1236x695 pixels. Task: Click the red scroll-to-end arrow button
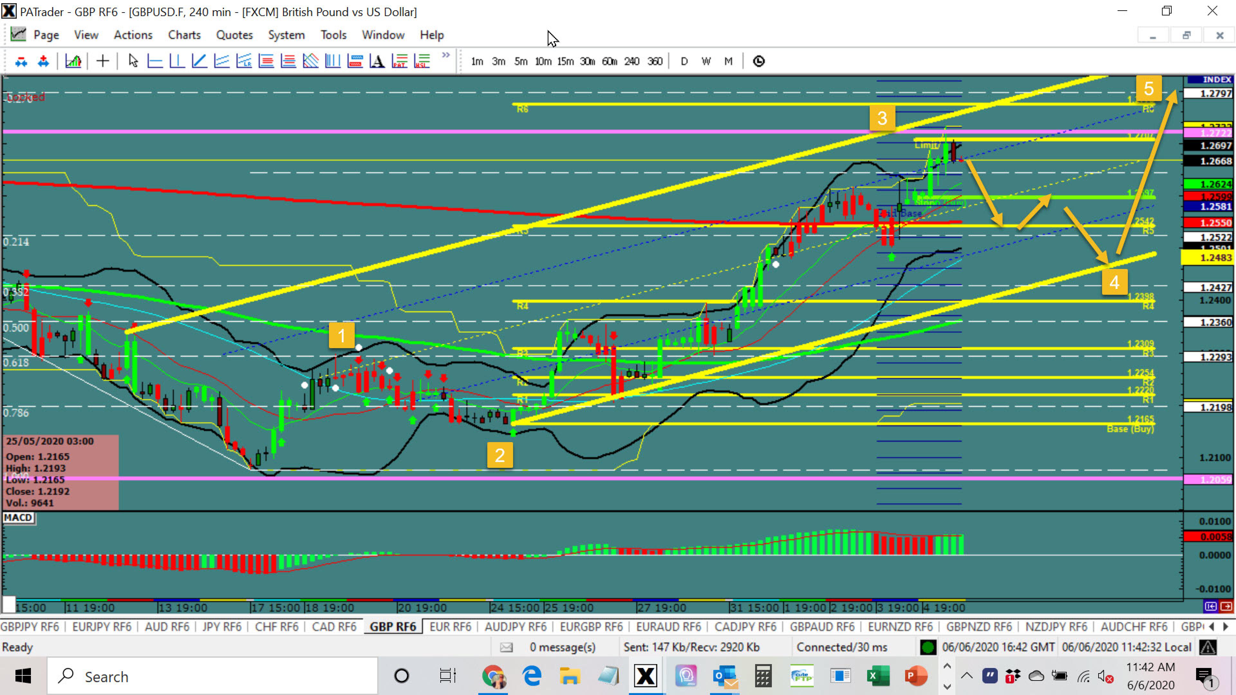pos(1226,607)
